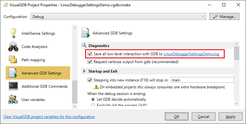The width and height of the screenshot is (246, 124).
Task: Click the Advanced GDB Settings sidebar icon
Action: tap(13, 73)
